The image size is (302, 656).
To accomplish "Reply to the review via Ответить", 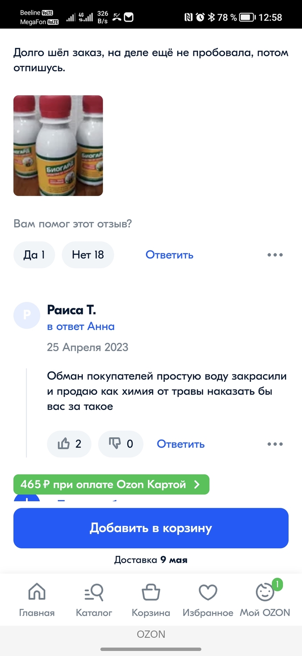I will 169,255.
